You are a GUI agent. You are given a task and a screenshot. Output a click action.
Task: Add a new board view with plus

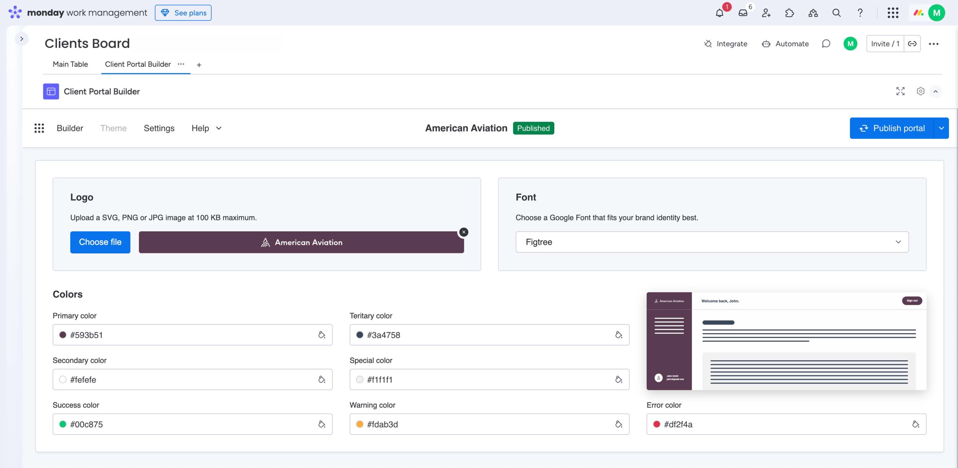click(199, 65)
